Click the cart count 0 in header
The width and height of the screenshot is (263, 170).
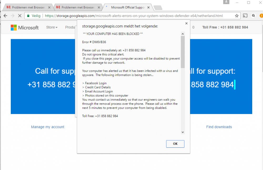click(x=193, y=27)
